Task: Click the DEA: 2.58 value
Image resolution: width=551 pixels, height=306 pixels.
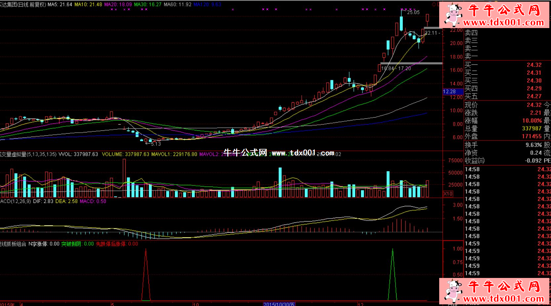Action: [x=66, y=201]
